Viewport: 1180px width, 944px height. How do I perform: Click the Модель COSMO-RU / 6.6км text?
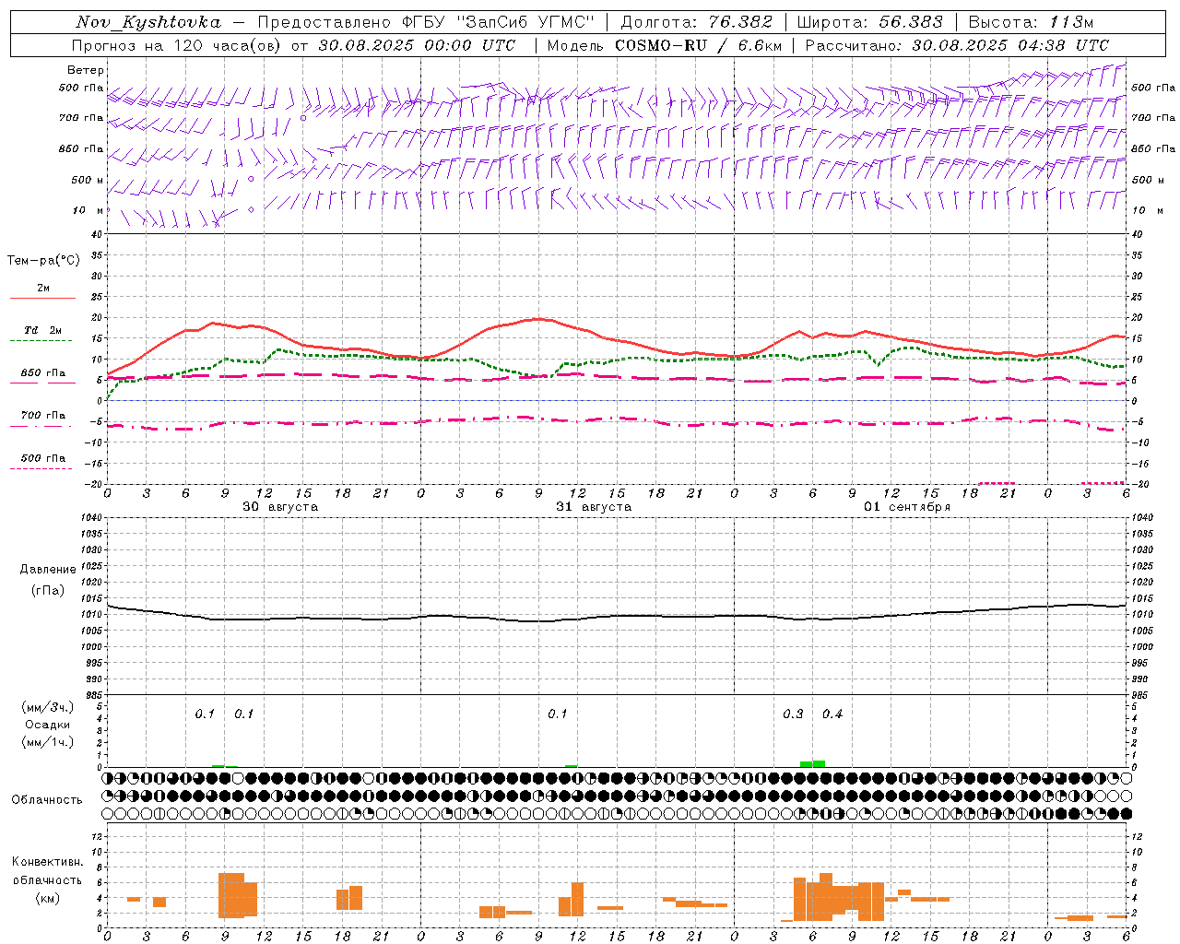point(665,45)
